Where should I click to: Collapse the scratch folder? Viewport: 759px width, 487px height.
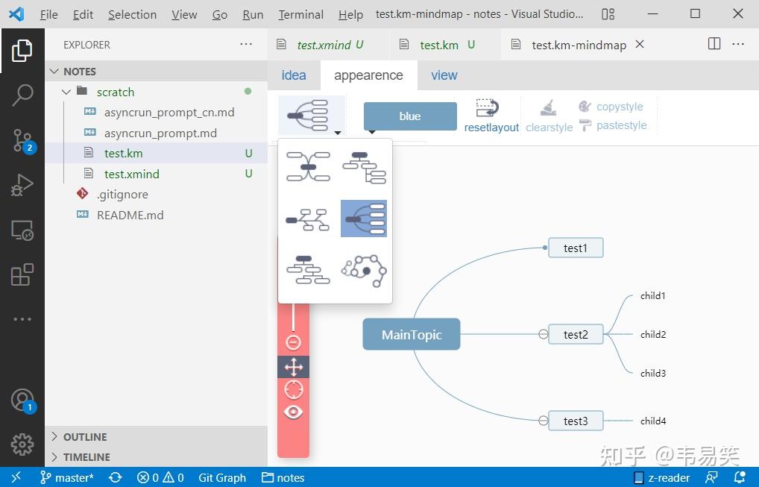66,92
